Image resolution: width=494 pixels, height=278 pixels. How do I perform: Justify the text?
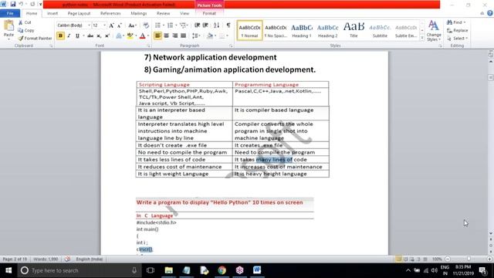tap(184, 36)
